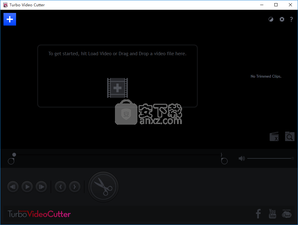Click the play button
Screen dimensions: 298x225
point(27,187)
